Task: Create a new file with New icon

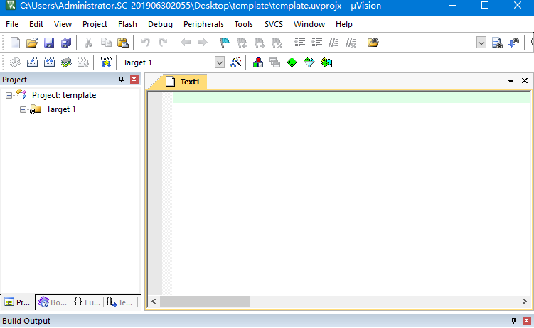Action: pyautogui.click(x=15, y=43)
